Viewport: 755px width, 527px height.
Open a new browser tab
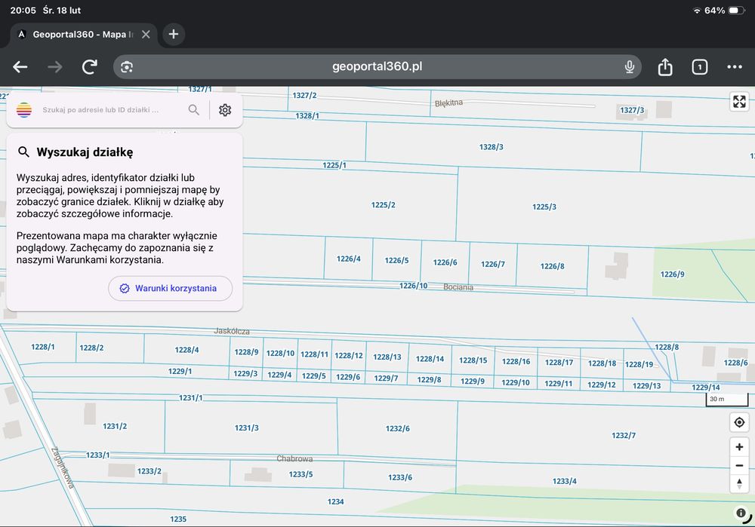(x=174, y=34)
